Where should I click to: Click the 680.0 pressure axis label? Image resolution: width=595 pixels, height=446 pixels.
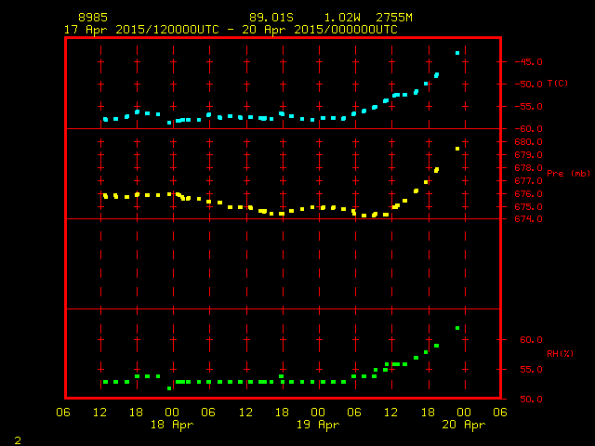(x=529, y=142)
